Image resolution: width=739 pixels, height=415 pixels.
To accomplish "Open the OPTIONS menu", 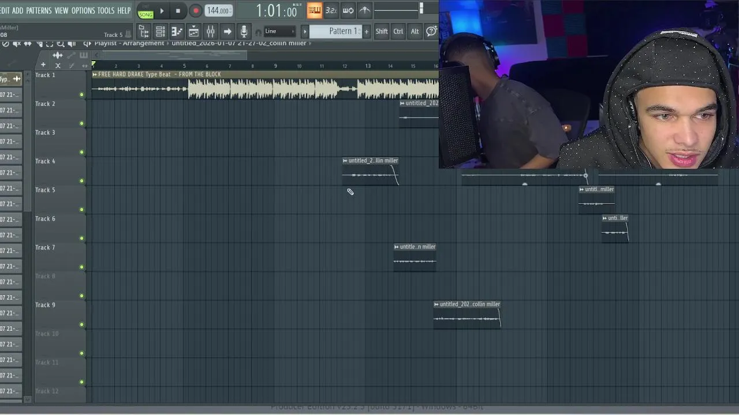I will [x=83, y=10].
